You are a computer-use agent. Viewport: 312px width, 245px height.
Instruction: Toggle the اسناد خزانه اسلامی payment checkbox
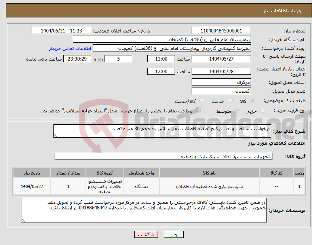point(198,110)
